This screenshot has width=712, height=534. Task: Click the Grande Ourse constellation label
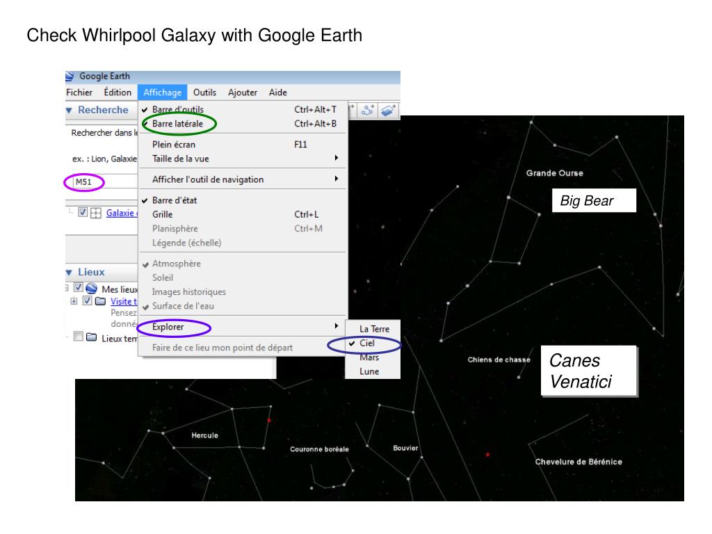tap(554, 173)
